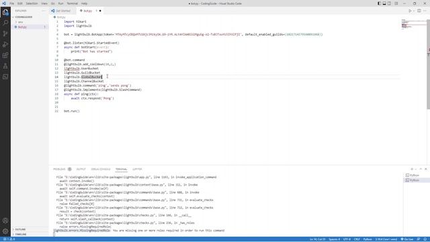Maximize the terminal panel size
Image resolution: width=430 pixels, height=242 pixels.
click(421, 169)
